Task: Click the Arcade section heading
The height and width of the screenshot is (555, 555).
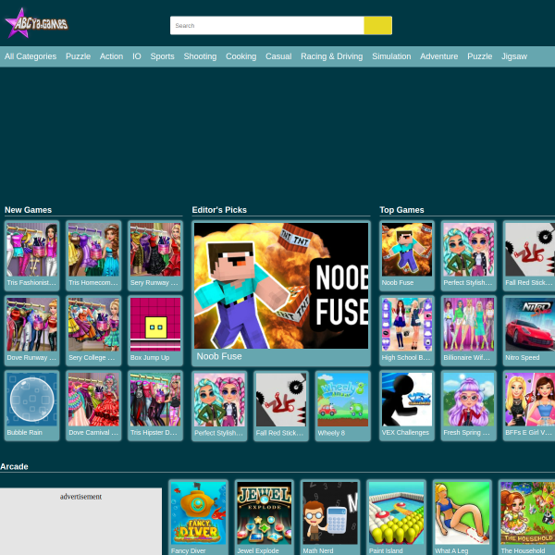Action: (14, 466)
